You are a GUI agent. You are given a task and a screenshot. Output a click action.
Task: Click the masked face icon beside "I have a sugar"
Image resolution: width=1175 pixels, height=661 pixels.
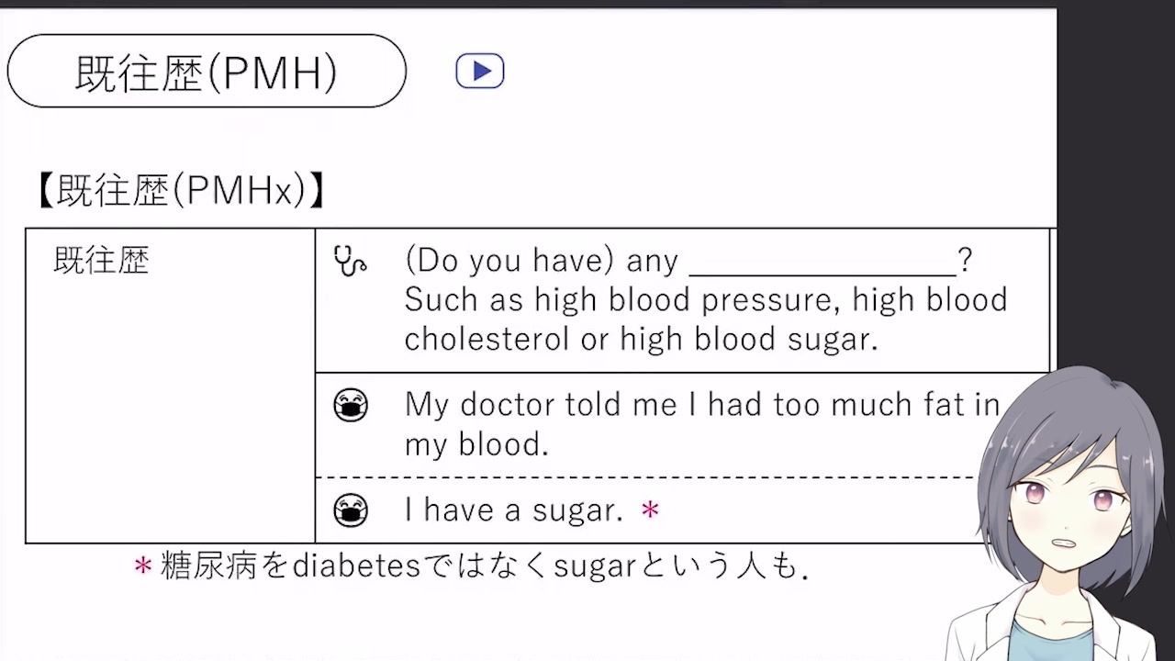coord(351,510)
